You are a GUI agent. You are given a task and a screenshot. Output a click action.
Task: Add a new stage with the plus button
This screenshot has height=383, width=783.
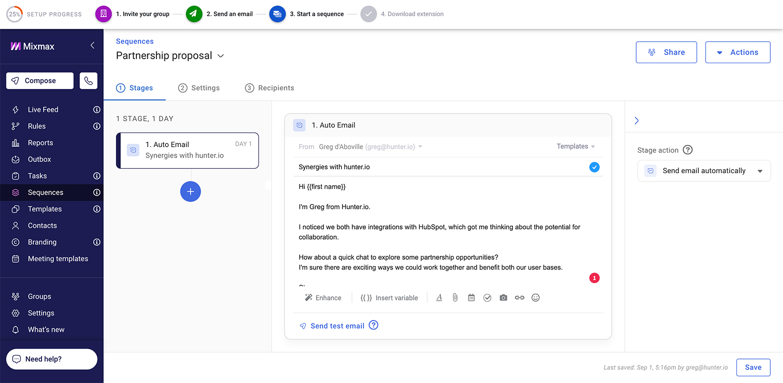(190, 191)
